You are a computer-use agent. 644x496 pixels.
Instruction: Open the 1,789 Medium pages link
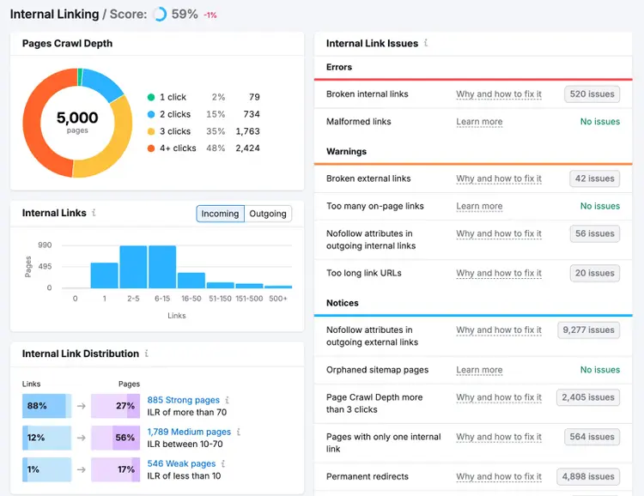click(x=189, y=432)
